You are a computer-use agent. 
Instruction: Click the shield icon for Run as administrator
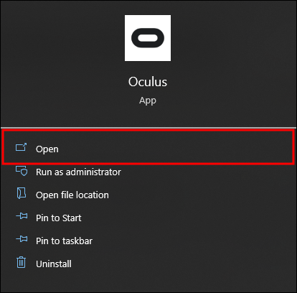(22, 171)
